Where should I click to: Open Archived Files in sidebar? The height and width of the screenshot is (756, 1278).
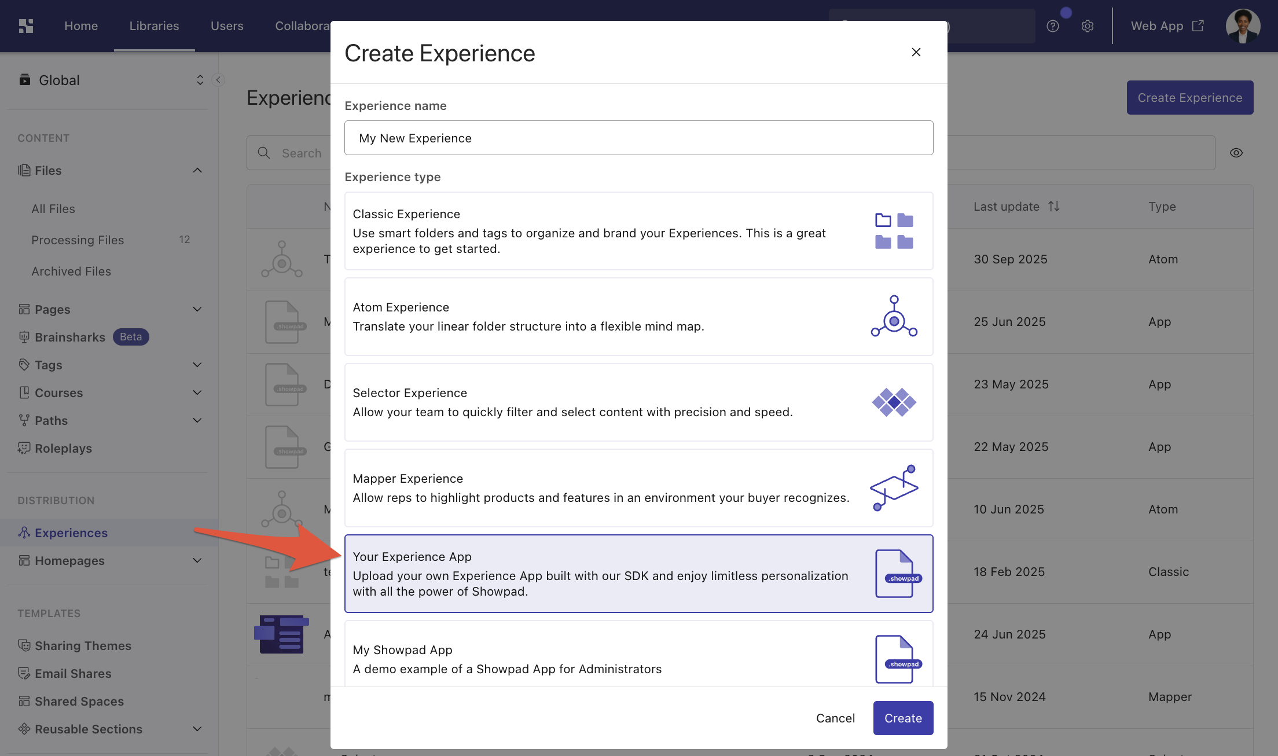(x=71, y=271)
